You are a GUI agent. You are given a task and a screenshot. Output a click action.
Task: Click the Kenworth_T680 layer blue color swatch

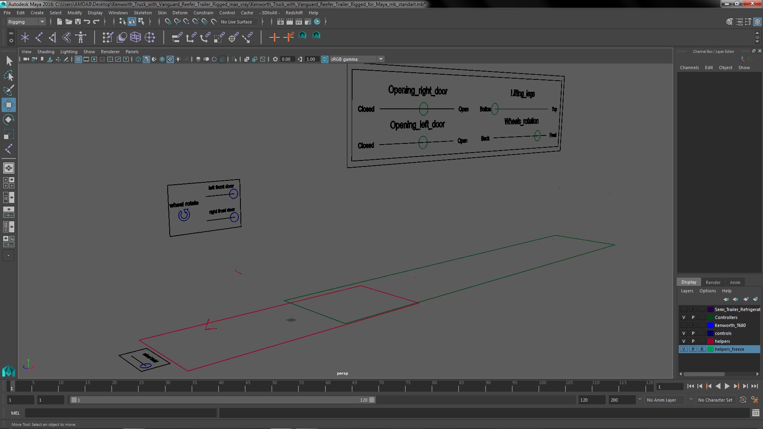point(710,325)
